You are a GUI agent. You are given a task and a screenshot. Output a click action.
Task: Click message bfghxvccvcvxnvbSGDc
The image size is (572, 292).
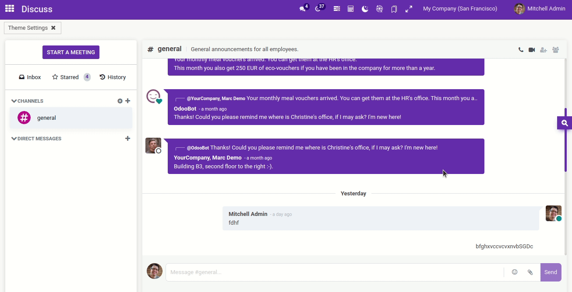(x=504, y=247)
